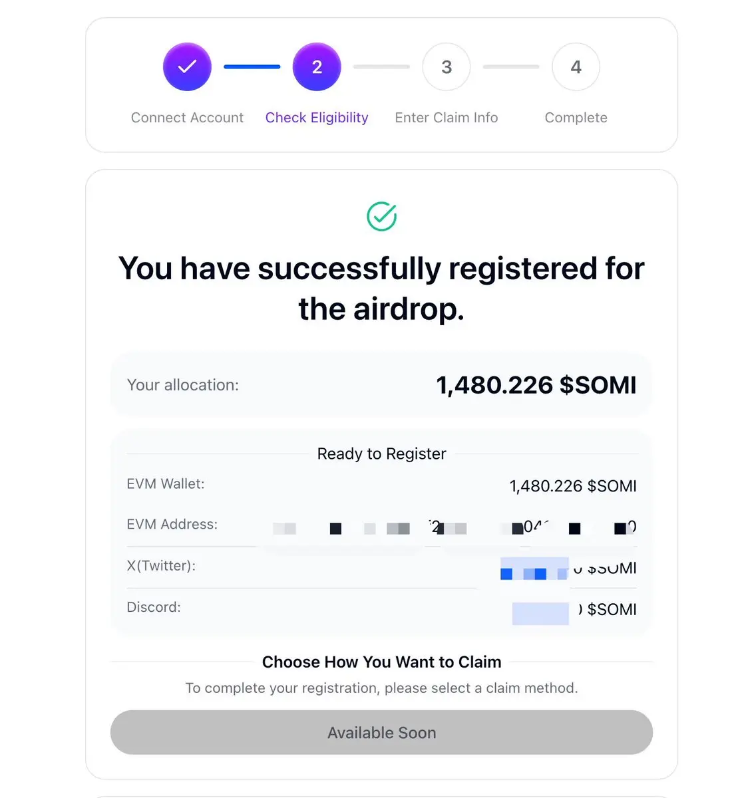Select the Check Eligibility step label
The image size is (734, 798).
click(317, 118)
